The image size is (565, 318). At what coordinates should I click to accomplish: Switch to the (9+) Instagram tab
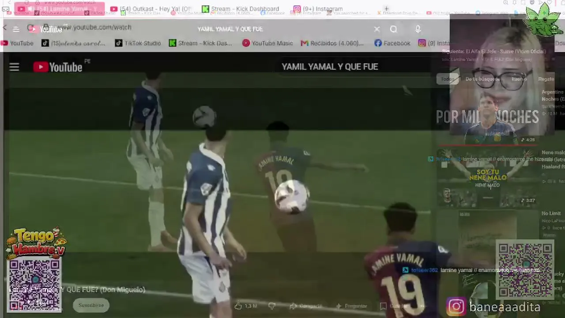(318, 9)
